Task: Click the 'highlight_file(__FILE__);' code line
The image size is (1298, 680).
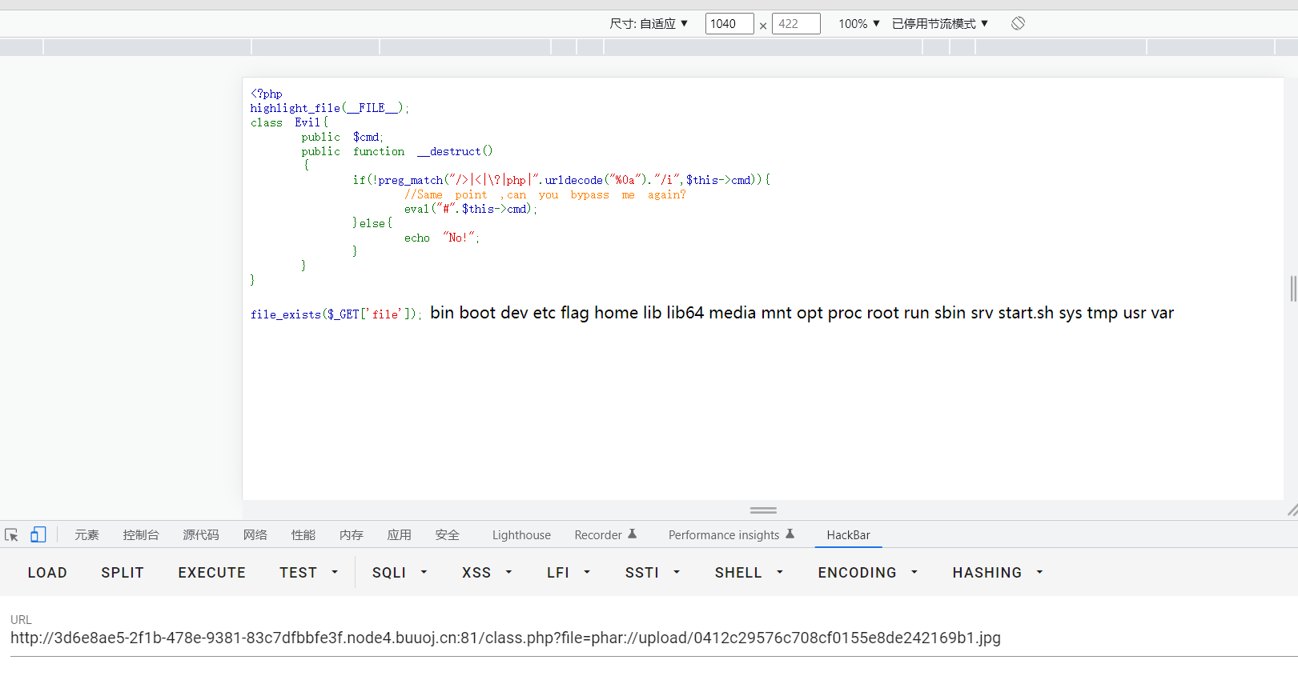Action: point(329,108)
